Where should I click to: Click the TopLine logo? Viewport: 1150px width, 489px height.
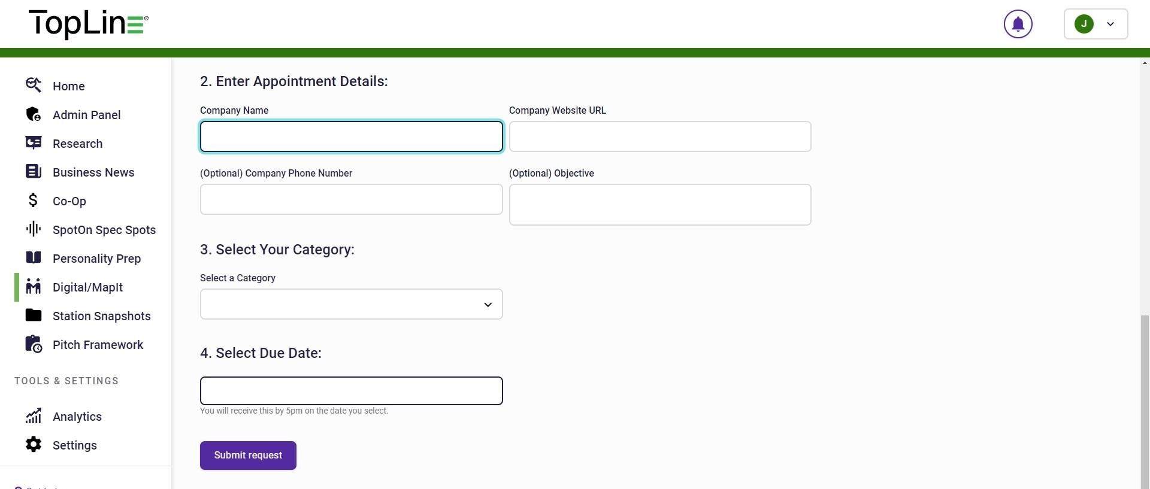point(88,25)
